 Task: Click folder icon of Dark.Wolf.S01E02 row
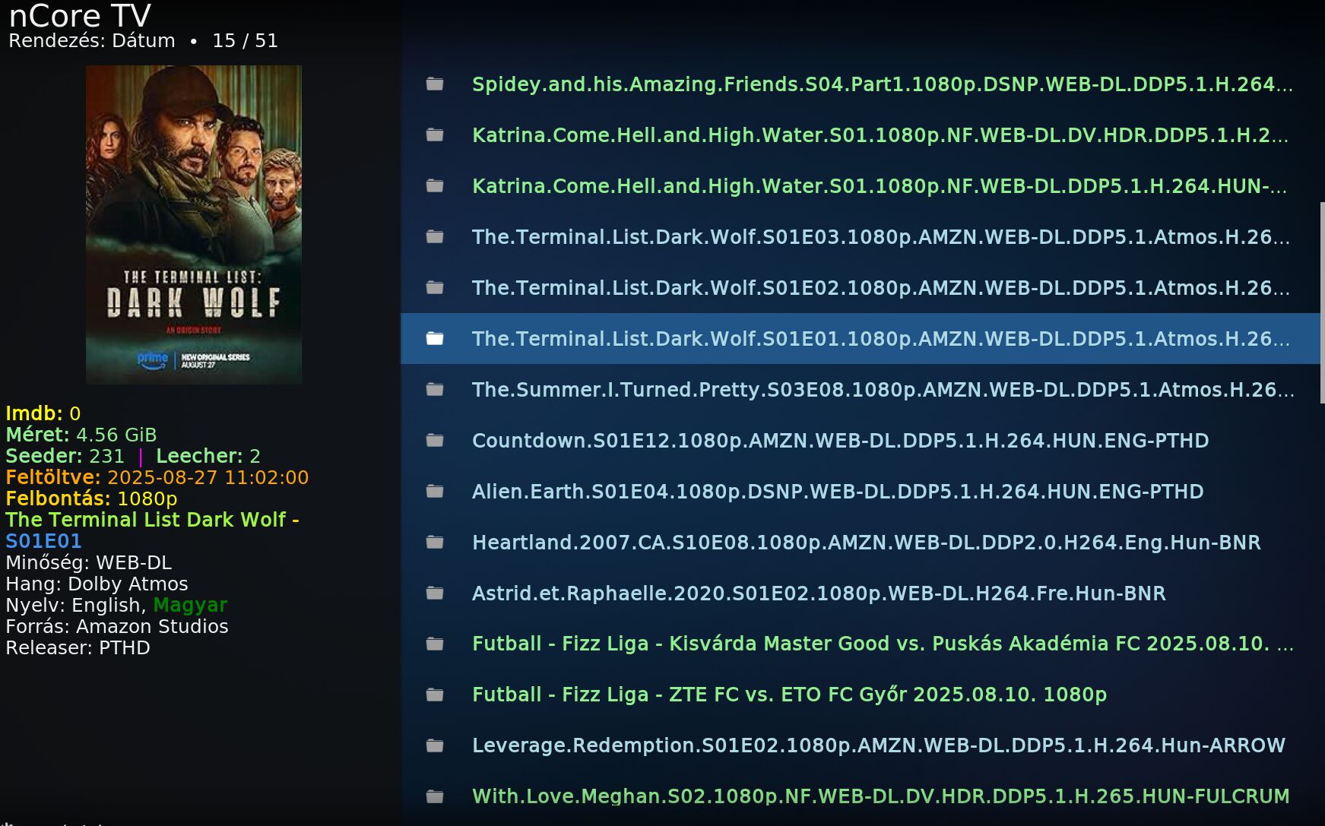click(x=435, y=287)
